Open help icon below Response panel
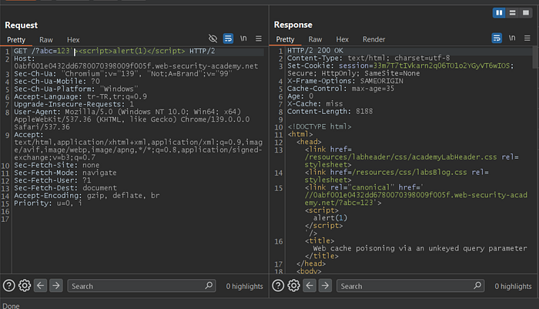Image resolution: width=539 pixels, height=309 pixels. click(x=278, y=286)
